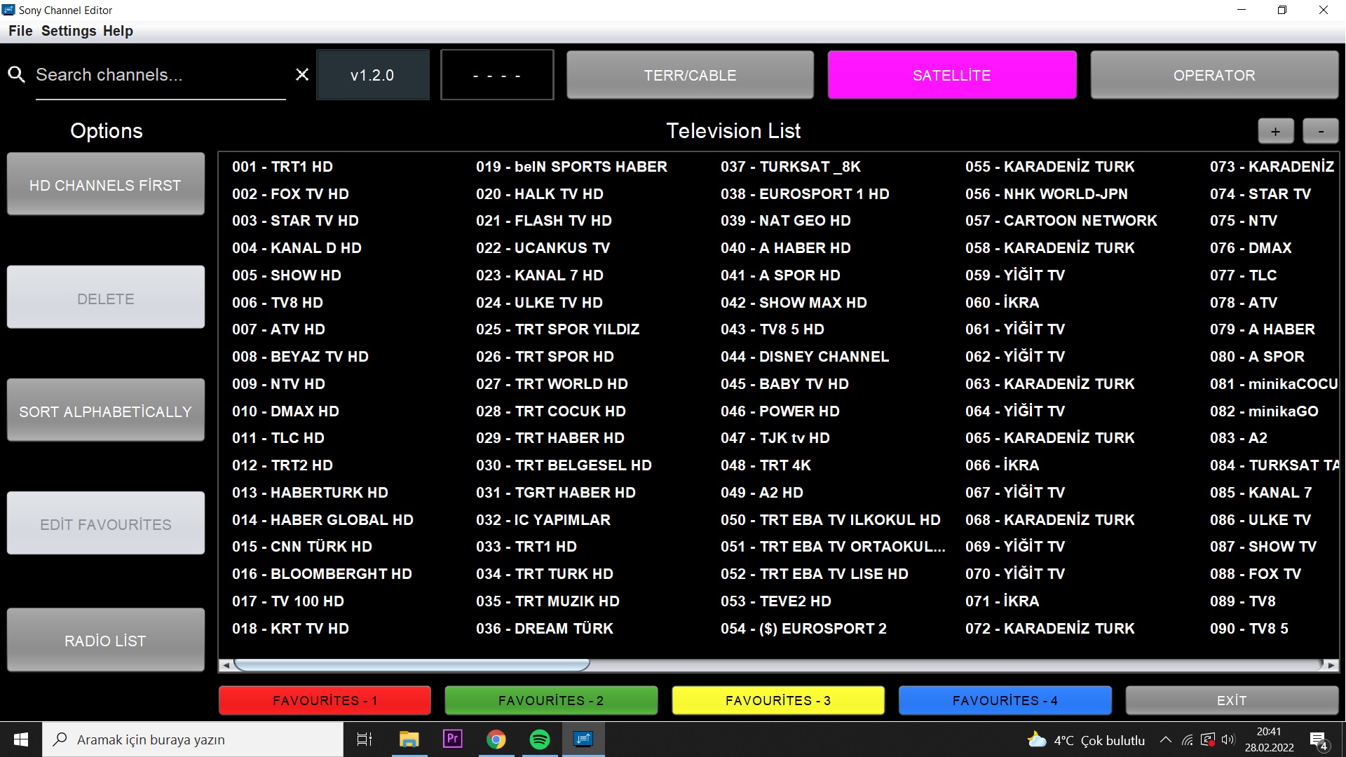Open File Explorer from taskbar
This screenshot has height=757, width=1346.
coord(409,739)
